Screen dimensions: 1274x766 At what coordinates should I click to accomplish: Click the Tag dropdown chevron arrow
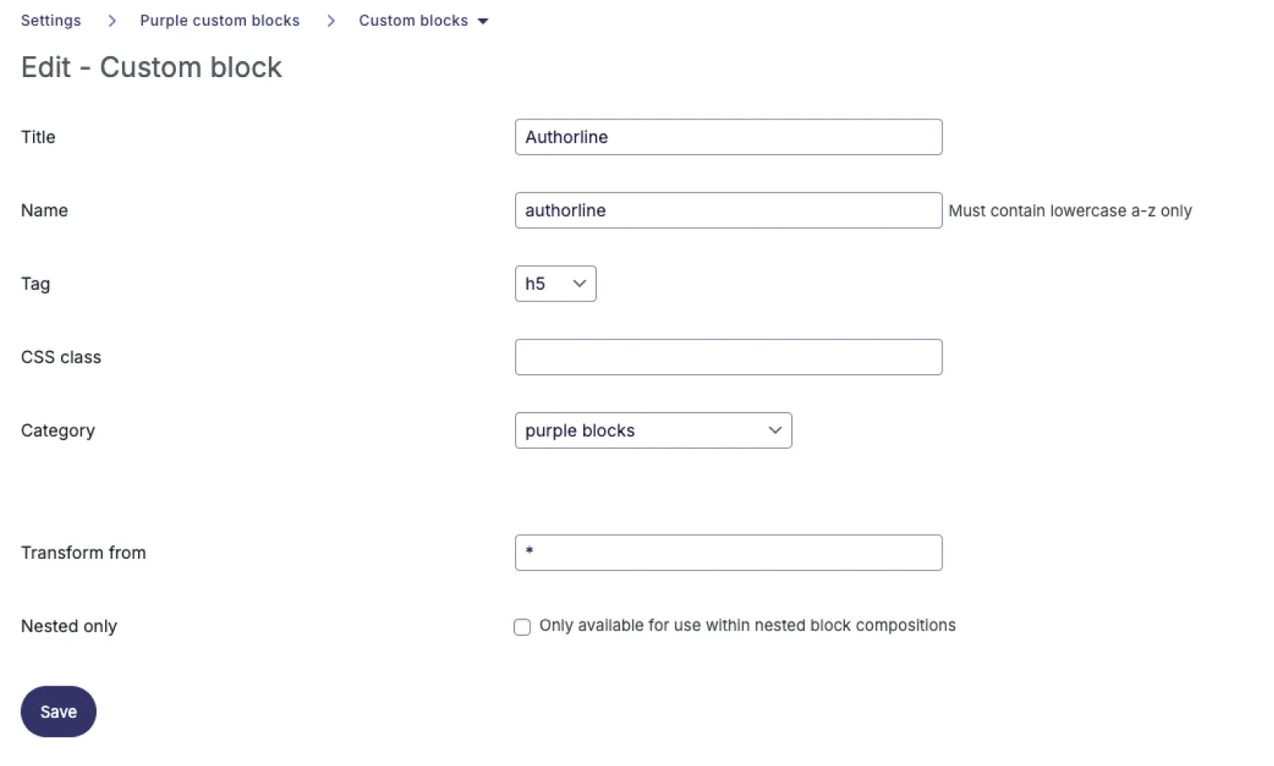click(x=579, y=283)
